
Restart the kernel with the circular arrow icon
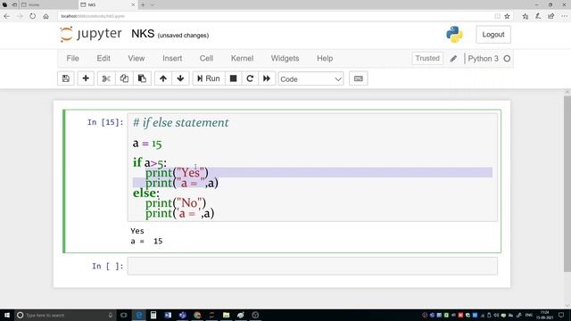tap(250, 78)
